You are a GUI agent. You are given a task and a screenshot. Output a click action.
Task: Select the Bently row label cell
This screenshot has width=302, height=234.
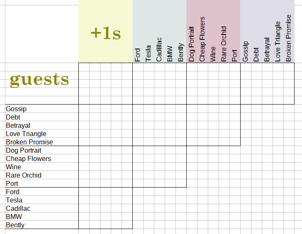tap(15, 225)
